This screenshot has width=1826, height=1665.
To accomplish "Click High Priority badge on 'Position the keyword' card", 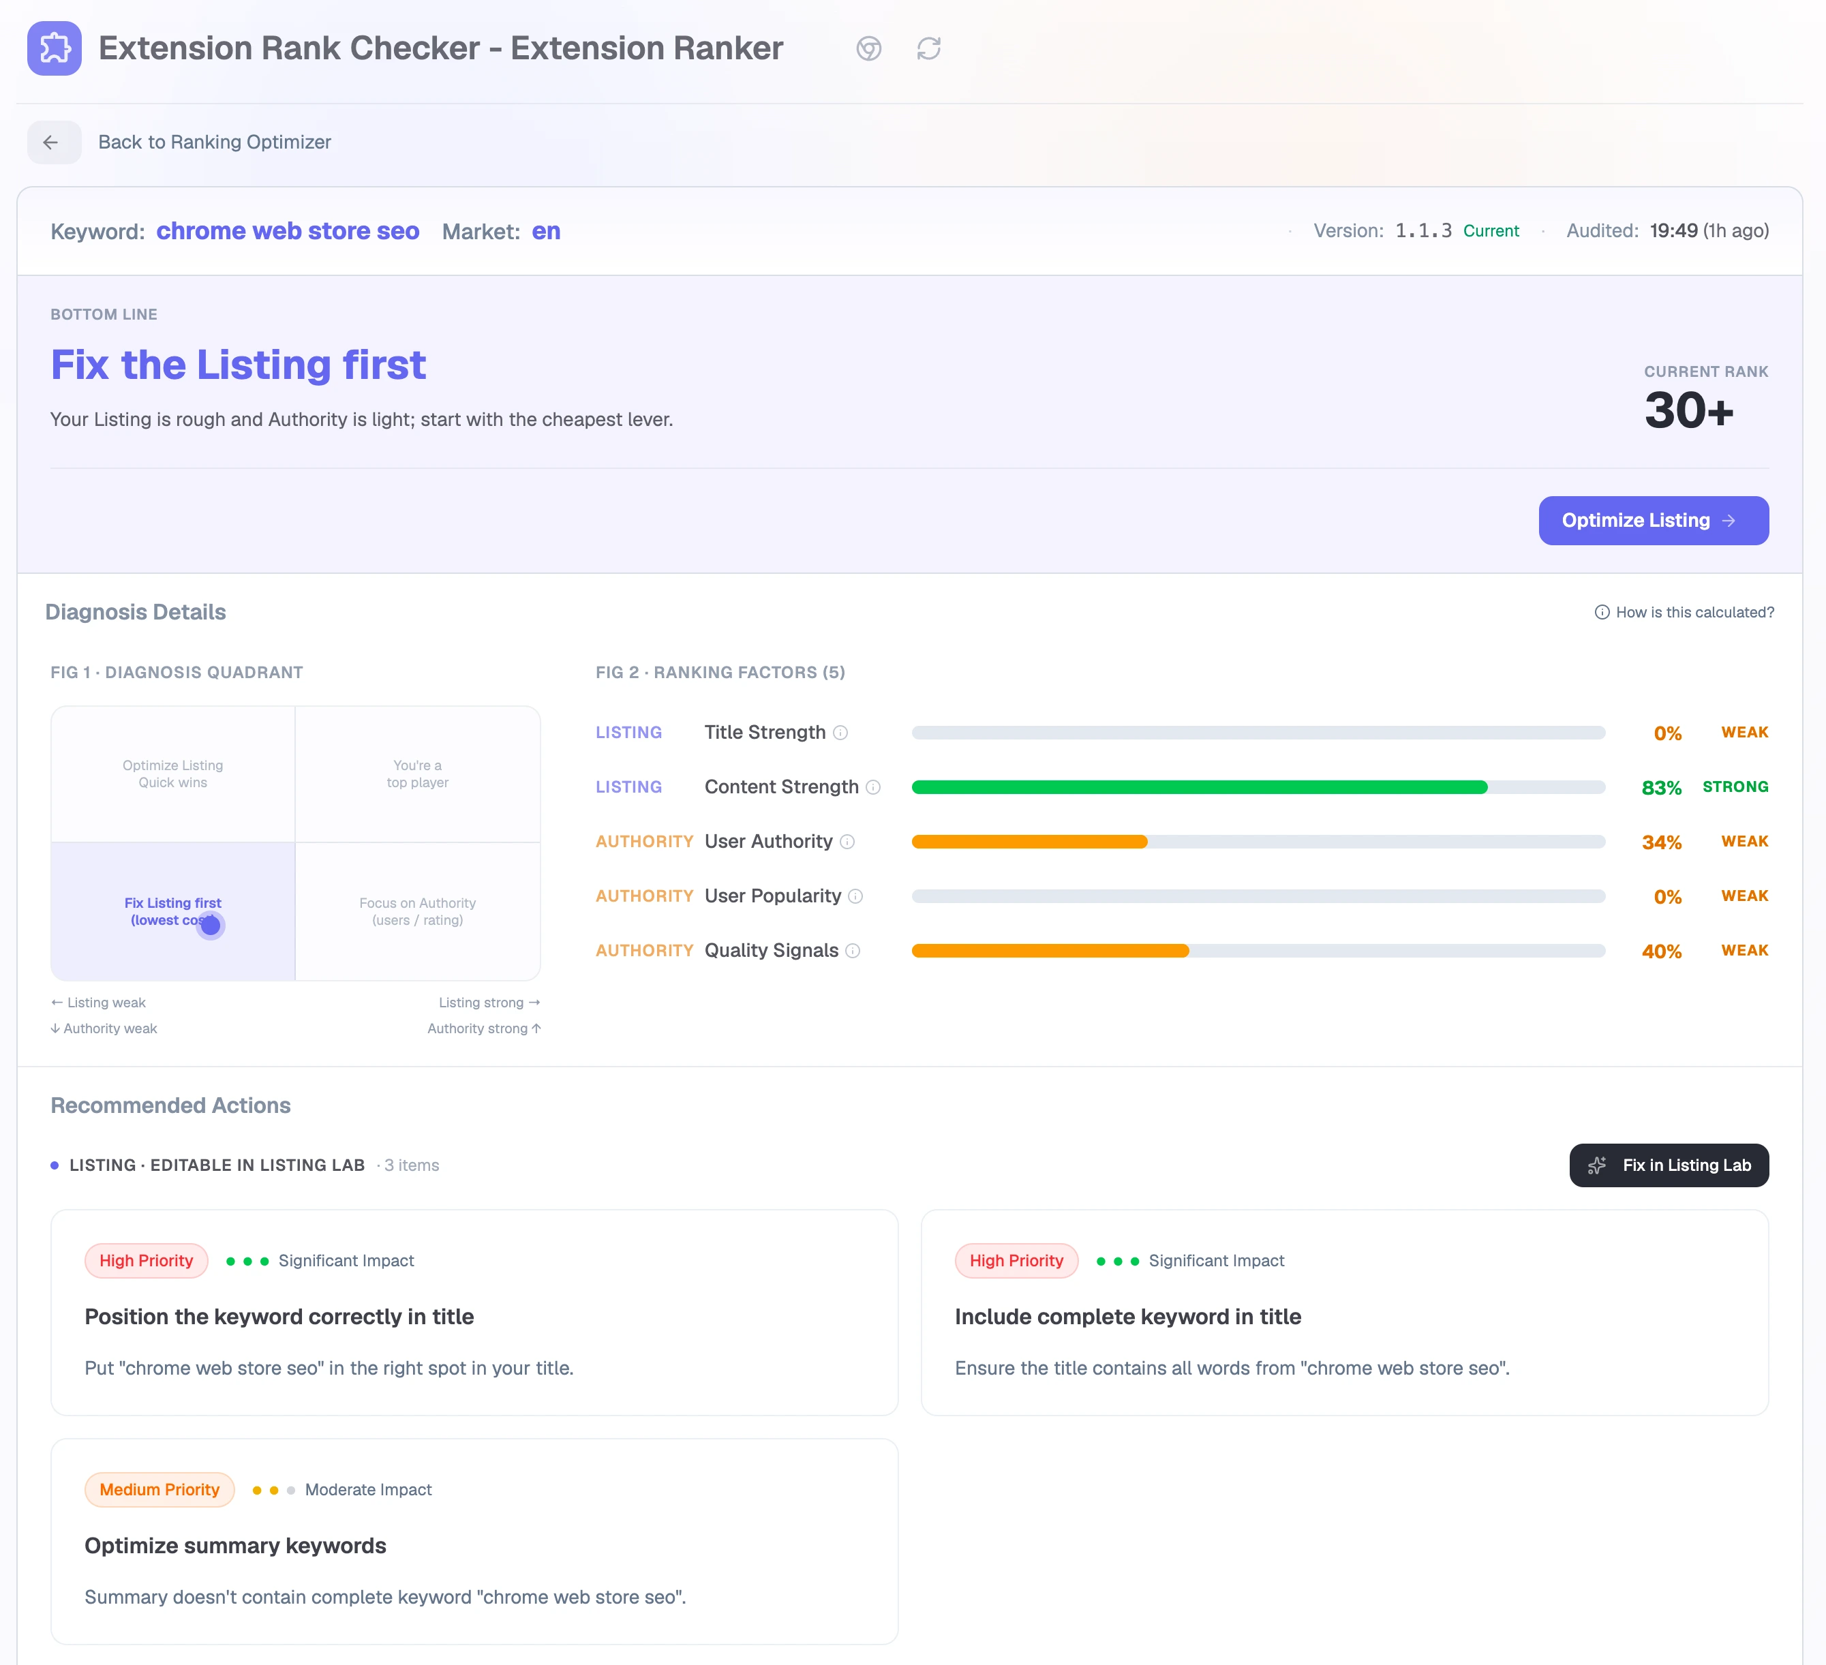I will pos(146,1261).
